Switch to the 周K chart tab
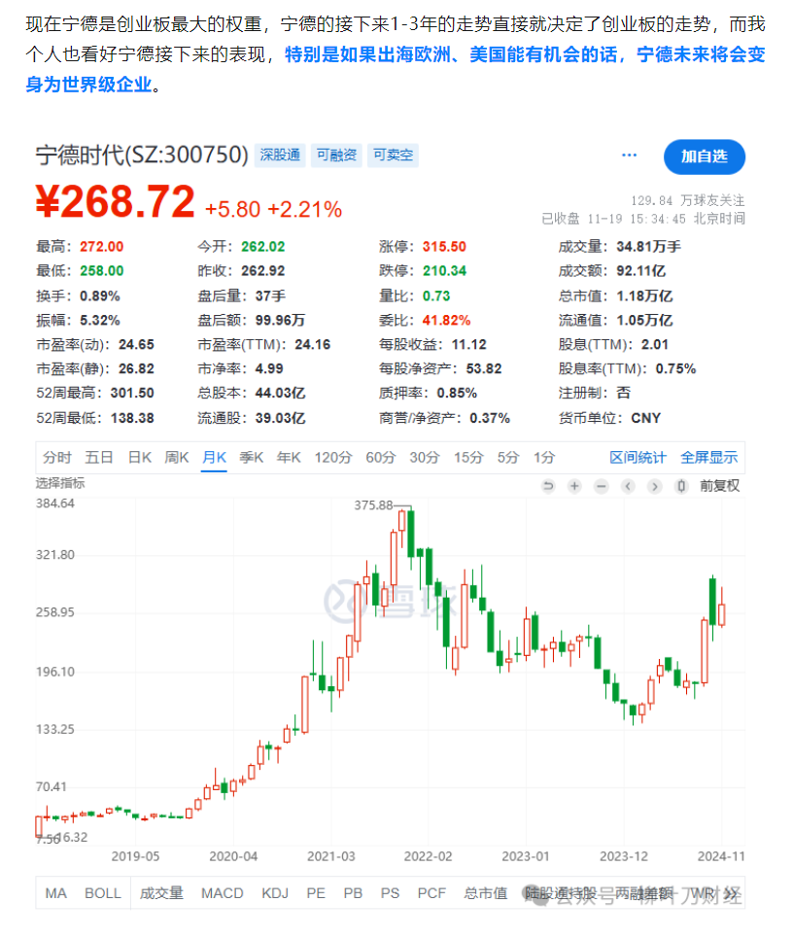This screenshot has height=937, width=793. (176, 458)
